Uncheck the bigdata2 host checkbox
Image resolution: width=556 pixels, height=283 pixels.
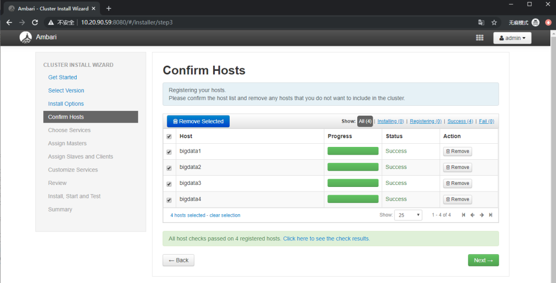pyautogui.click(x=169, y=168)
